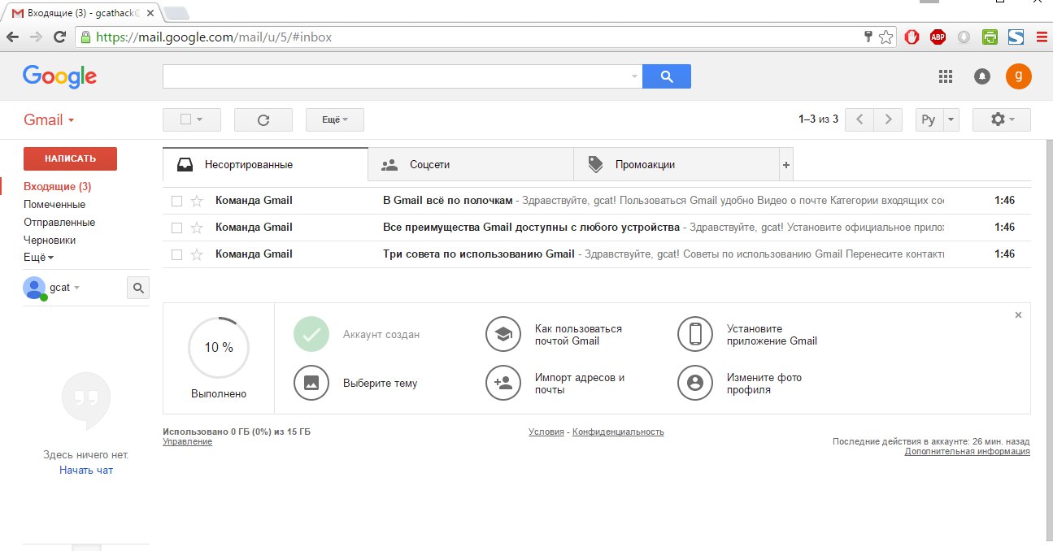Bookmark page with the star icon
Viewport: 1053px width, 551px height.
click(885, 37)
